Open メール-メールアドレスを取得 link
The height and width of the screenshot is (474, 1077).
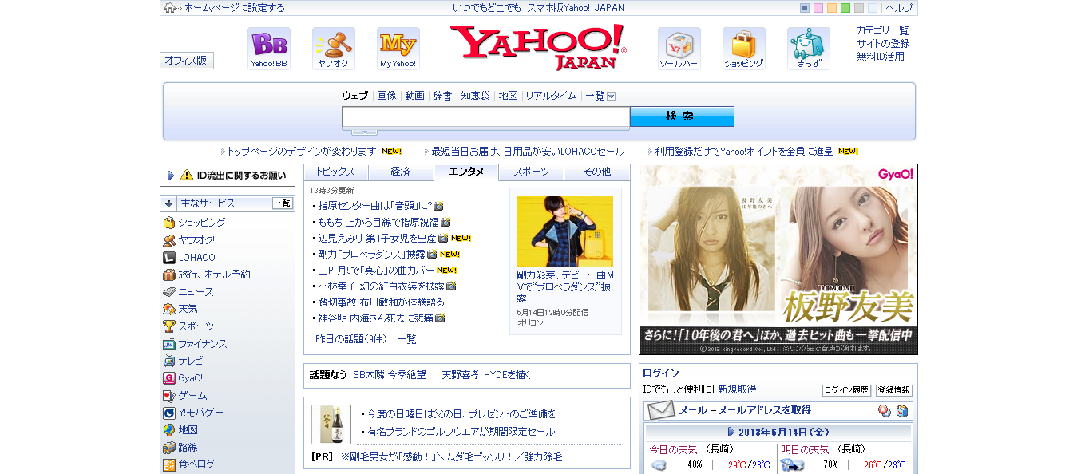(745, 410)
